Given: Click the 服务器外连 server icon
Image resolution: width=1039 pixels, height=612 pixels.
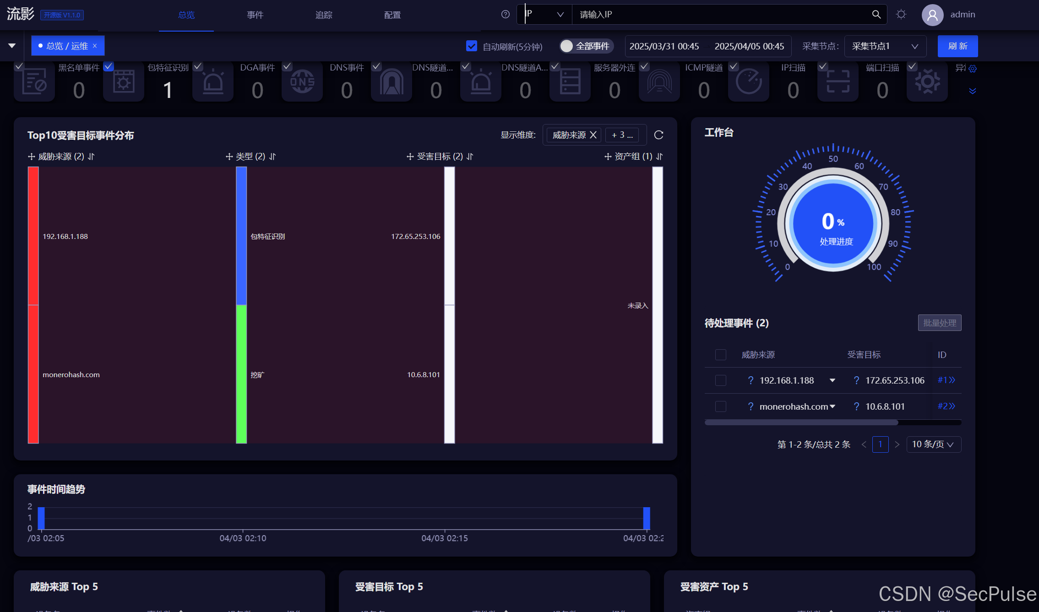Looking at the screenshot, I should pos(570,82).
